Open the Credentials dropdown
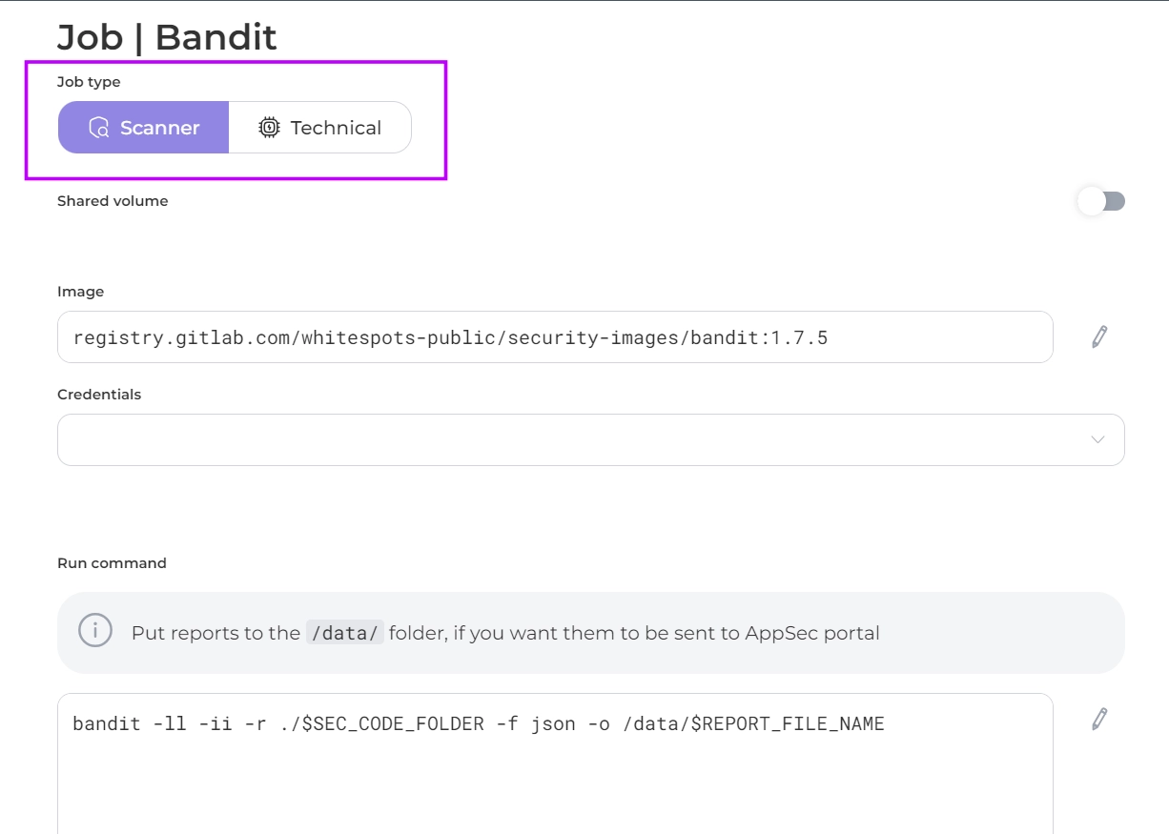 (572, 439)
